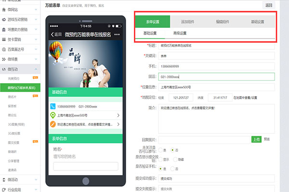The image size is (289, 192).
Task: Select 隐藏 for 是否显示提交按钮
Action: coord(175,159)
